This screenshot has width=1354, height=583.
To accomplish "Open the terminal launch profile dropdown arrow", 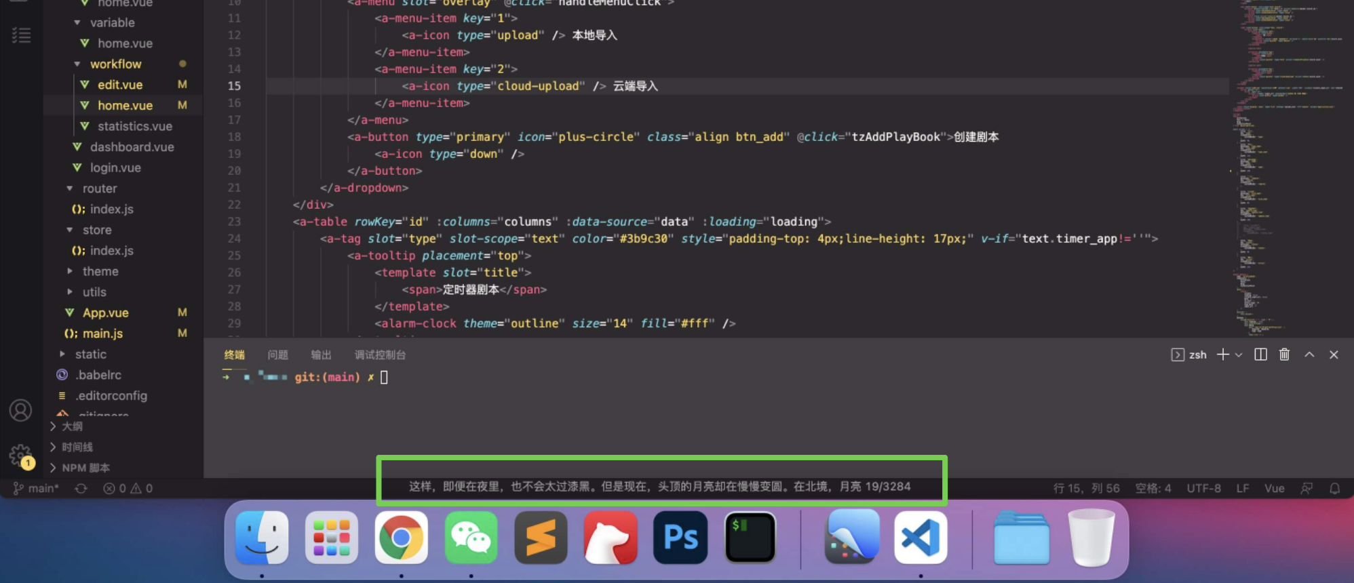I will [x=1239, y=355].
